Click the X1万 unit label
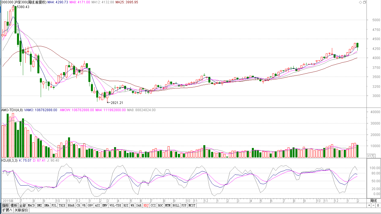 371,156
